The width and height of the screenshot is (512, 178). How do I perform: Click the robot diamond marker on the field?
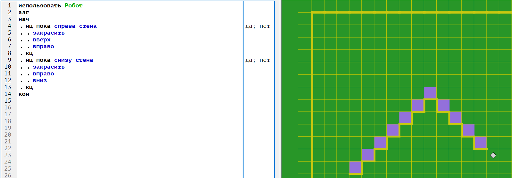[x=493, y=155]
